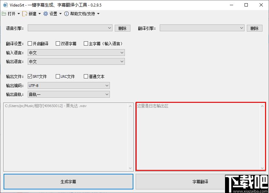Image resolution: width=269 pixels, height=193 pixels.
Task: Open the 翻译引擎 dropdown
Action: point(202,28)
